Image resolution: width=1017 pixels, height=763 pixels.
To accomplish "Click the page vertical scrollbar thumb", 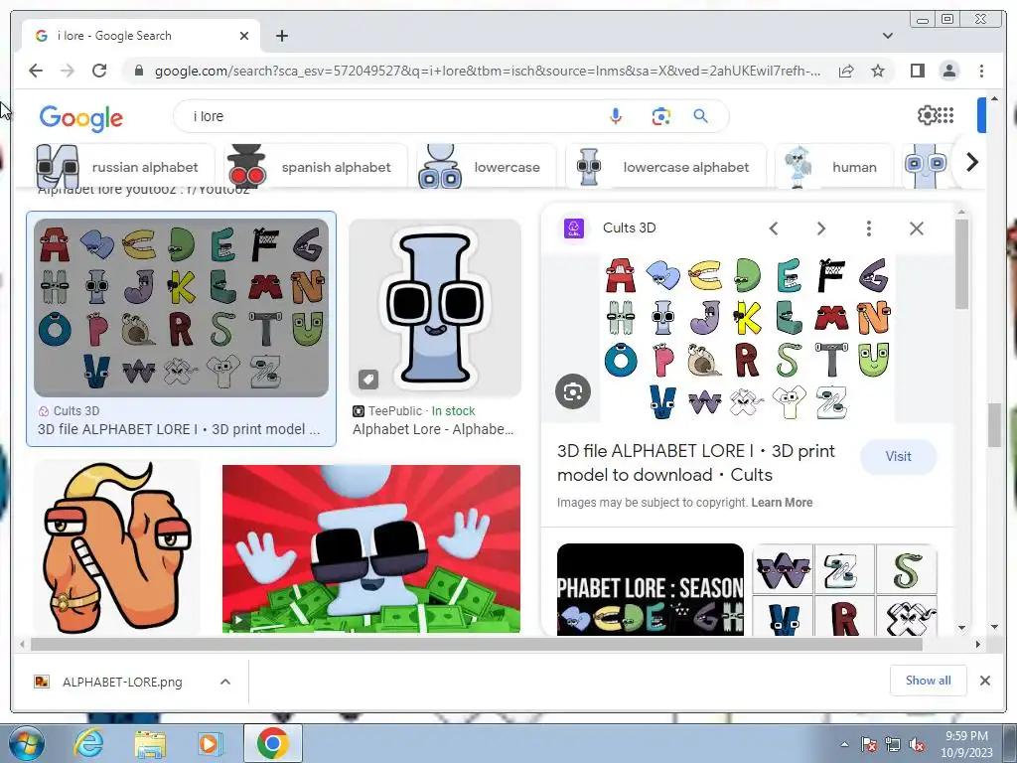I will pyautogui.click(x=994, y=425).
